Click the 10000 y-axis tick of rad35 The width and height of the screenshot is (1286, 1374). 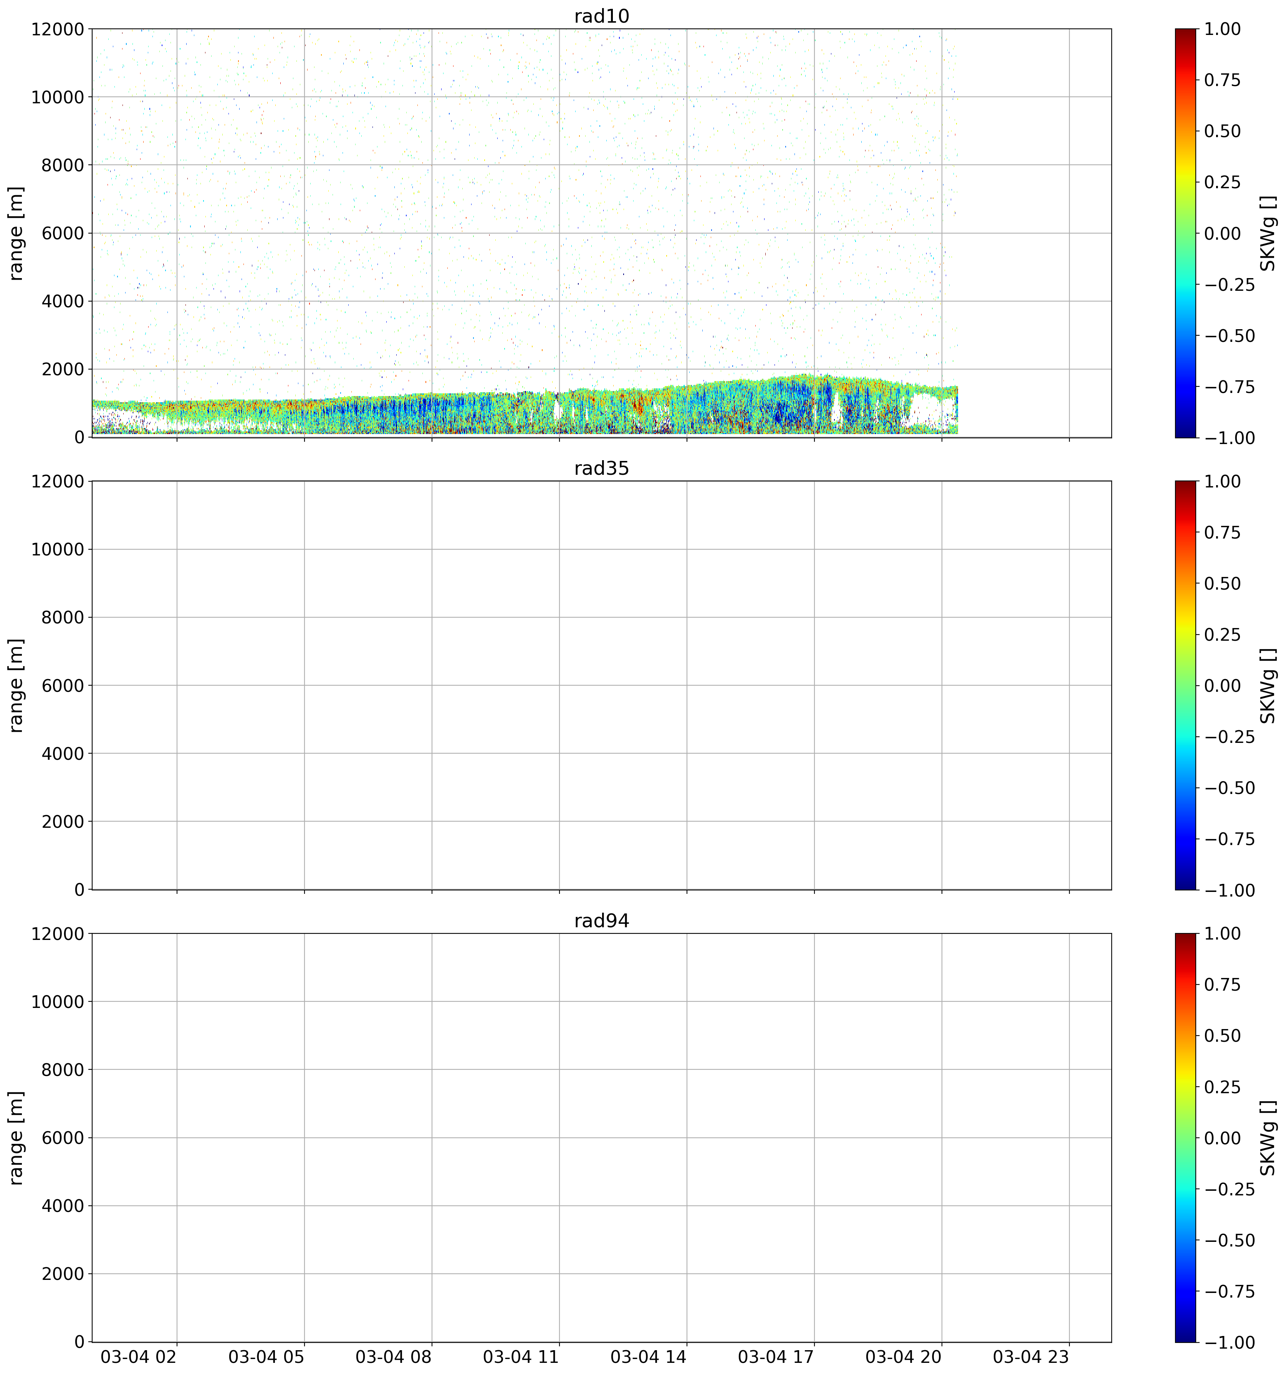pos(57,549)
